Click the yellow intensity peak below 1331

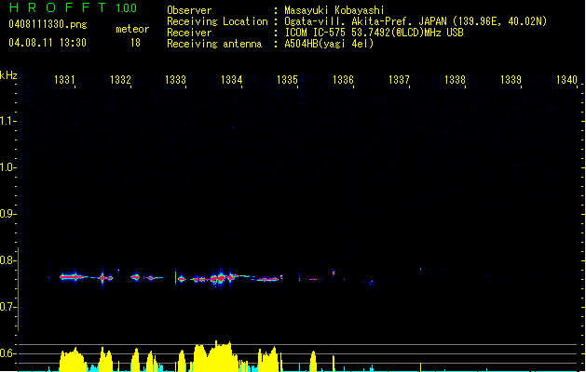click(74, 359)
